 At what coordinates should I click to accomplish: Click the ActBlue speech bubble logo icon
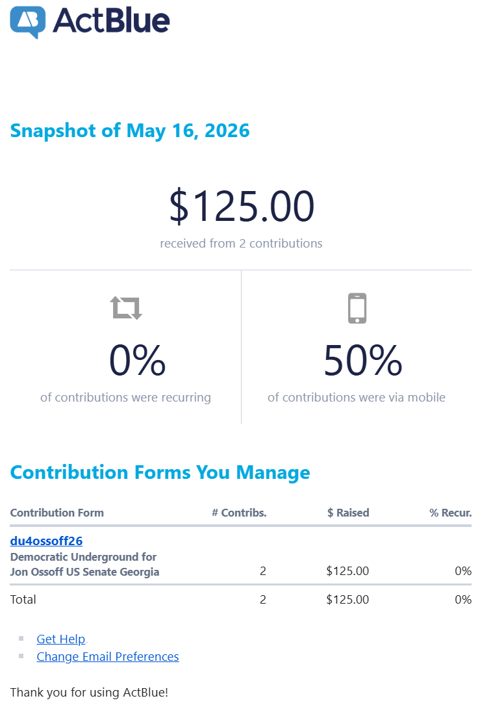click(28, 23)
